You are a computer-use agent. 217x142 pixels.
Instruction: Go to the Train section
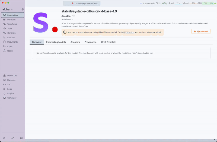[10, 28]
